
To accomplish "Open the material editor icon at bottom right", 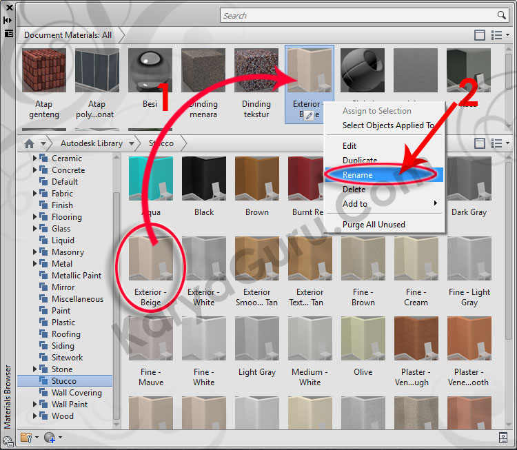I will (503, 437).
